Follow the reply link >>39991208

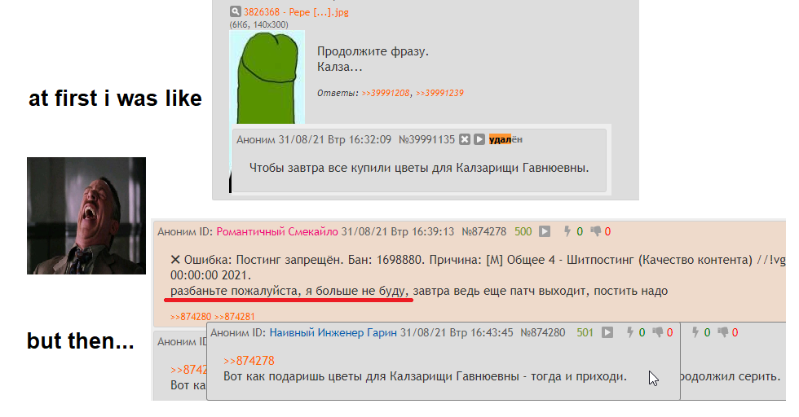click(385, 93)
